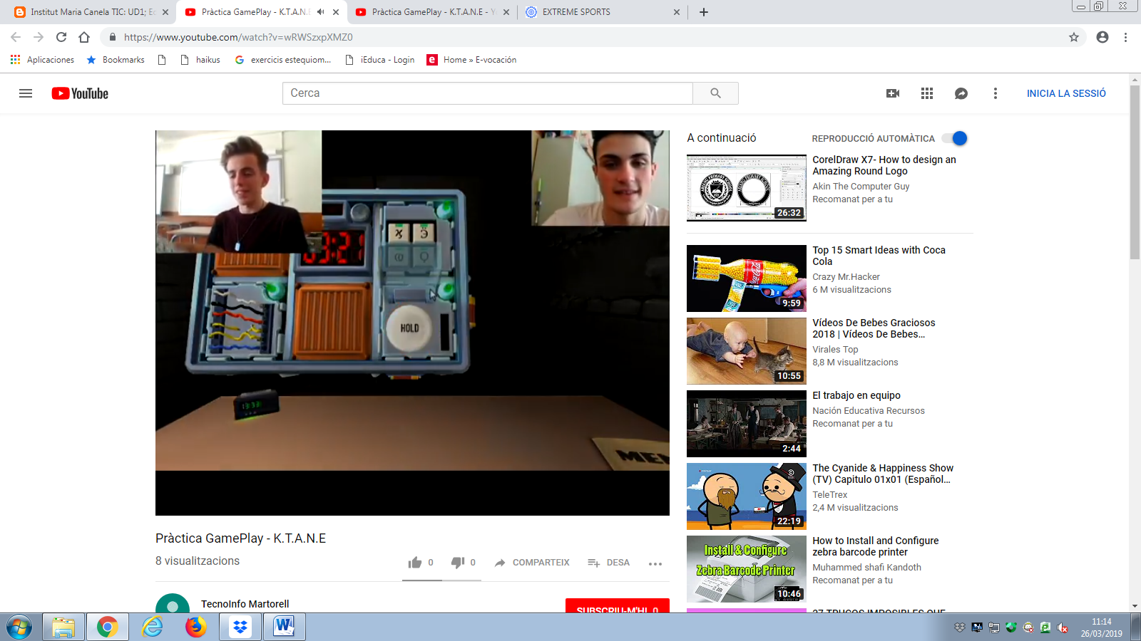Click the create video camera icon
1141x641 pixels.
892,93
